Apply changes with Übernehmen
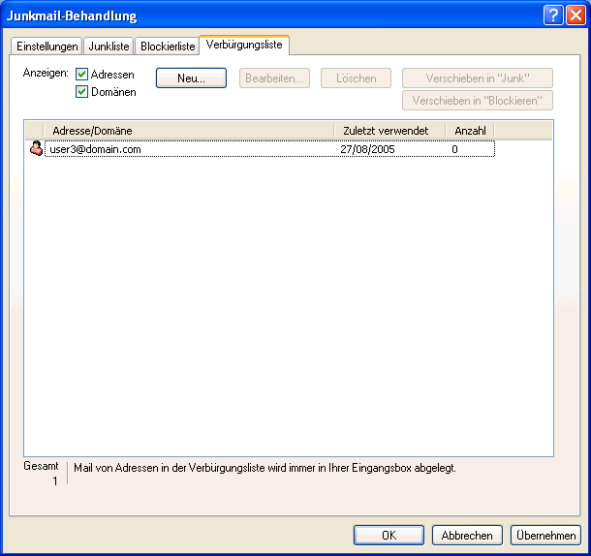This screenshot has height=556, width=591. [x=545, y=536]
